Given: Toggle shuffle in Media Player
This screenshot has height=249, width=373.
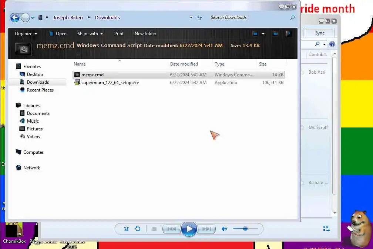Looking at the screenshot, I should tap(126, 229).
